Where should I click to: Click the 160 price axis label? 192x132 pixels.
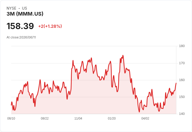pos(182,80)
